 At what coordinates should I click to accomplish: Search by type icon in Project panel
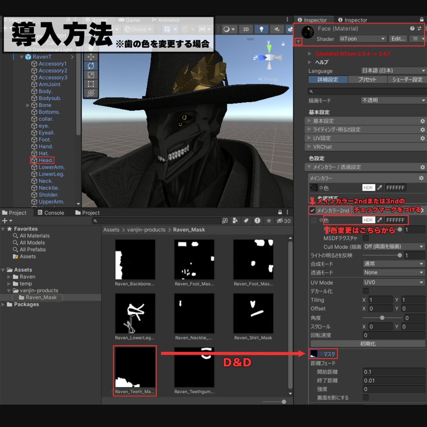235,221
